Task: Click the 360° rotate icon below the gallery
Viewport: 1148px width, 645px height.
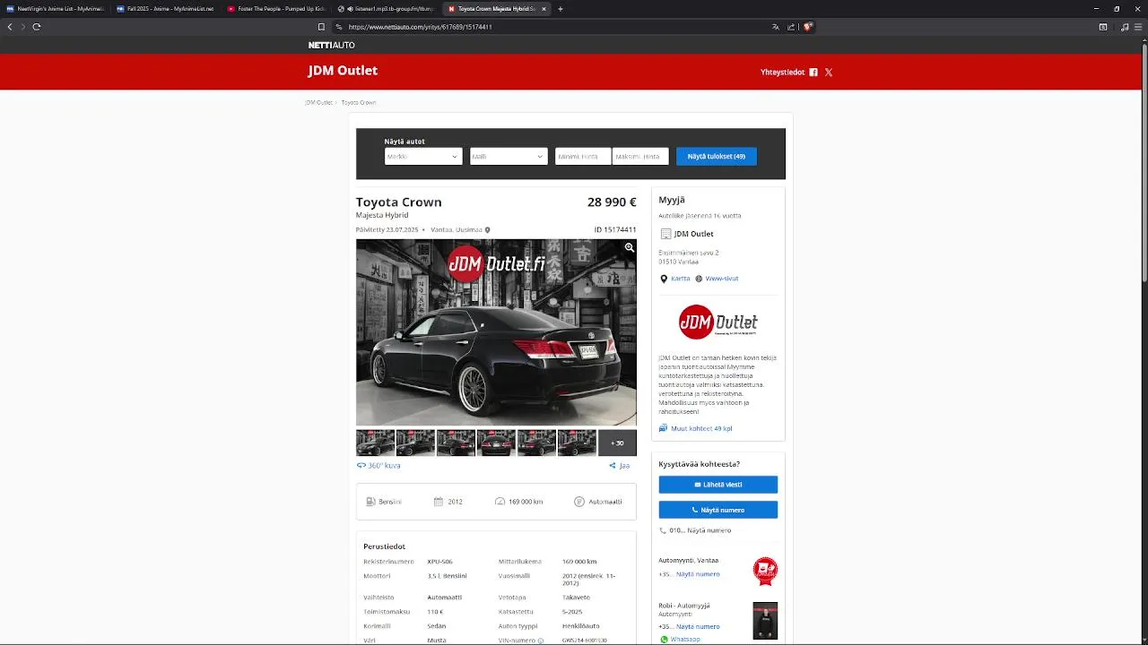Action: (361, 466)
